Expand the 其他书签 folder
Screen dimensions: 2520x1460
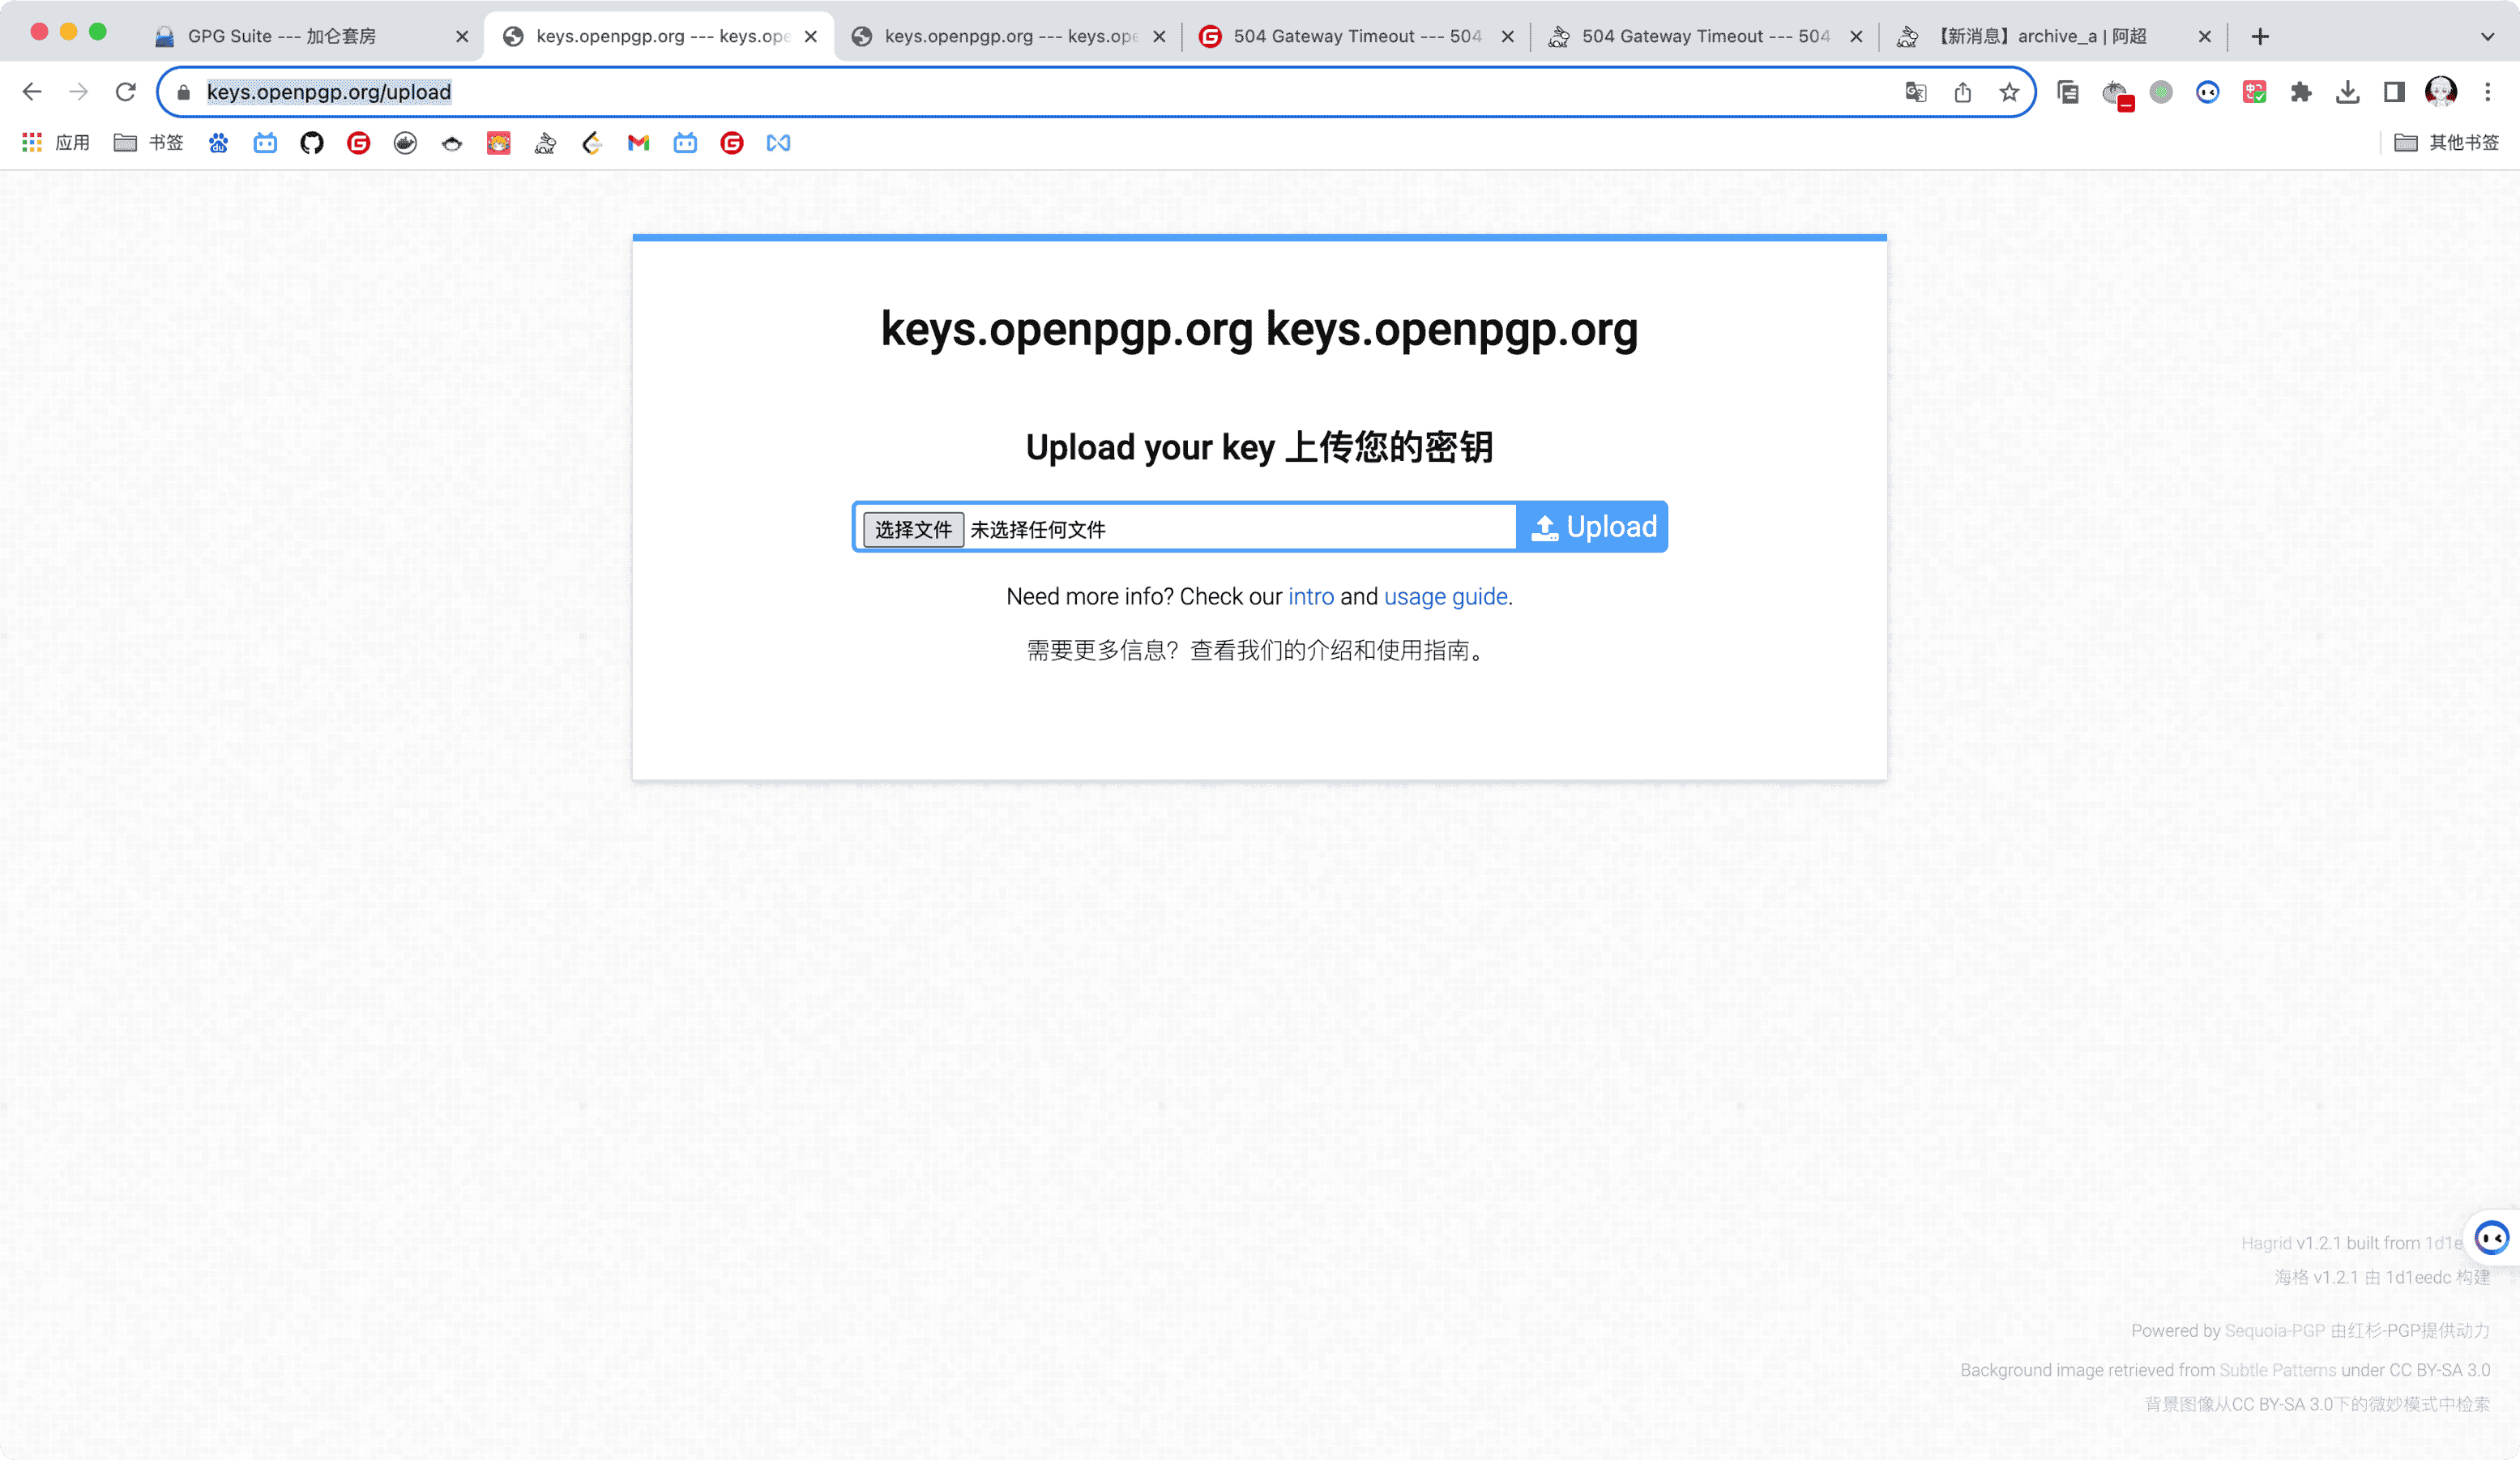(x=2446, y=143)
